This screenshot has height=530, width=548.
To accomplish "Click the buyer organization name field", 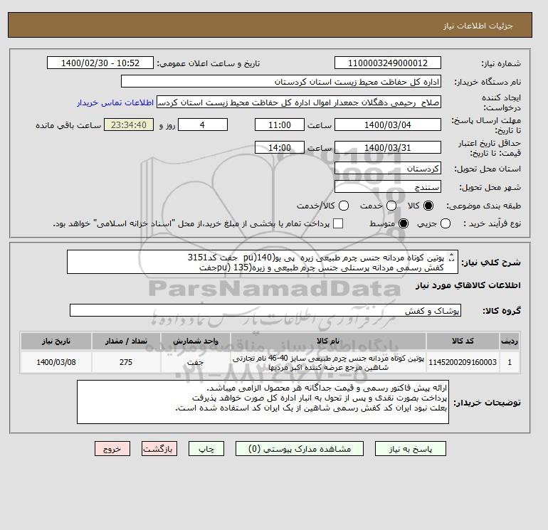I will tap(281, 81).
